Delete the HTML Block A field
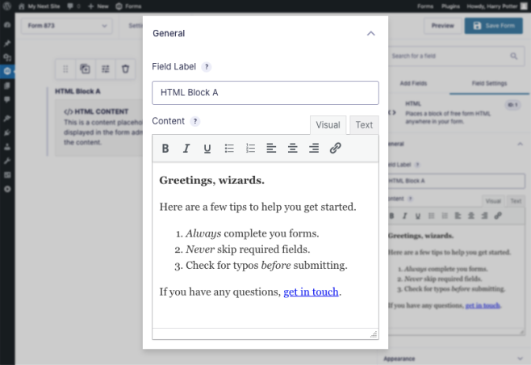Viewport: 531px width, 365px height. coord(125,69)
